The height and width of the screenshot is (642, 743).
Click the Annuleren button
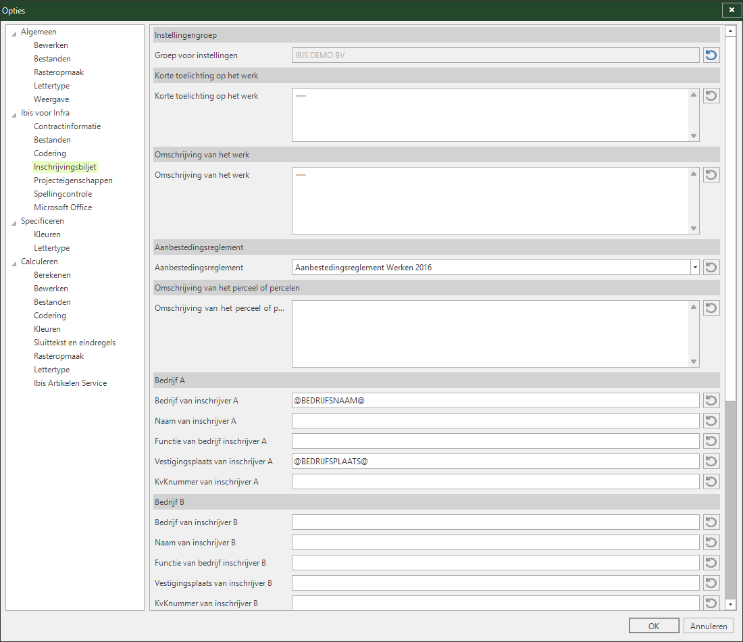[x=709, y=626]
